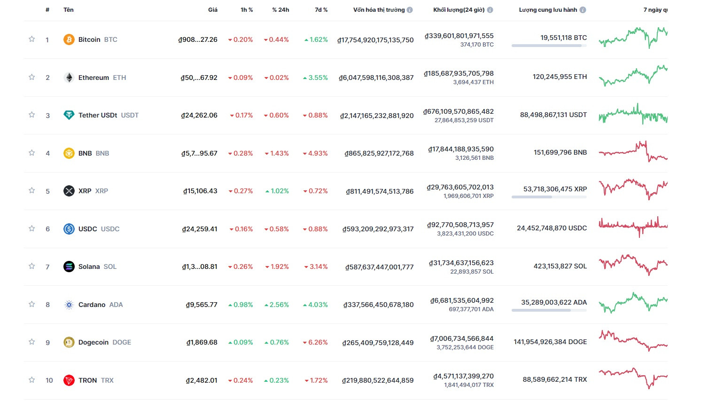The width and height of the screenshot is (716, 401).
Task: Toggle watchlist star for Cardano
Action: pos(32,304)
